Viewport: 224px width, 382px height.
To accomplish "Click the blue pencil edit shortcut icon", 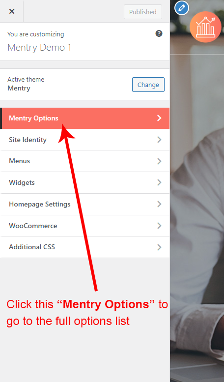I will coord(182,8).
